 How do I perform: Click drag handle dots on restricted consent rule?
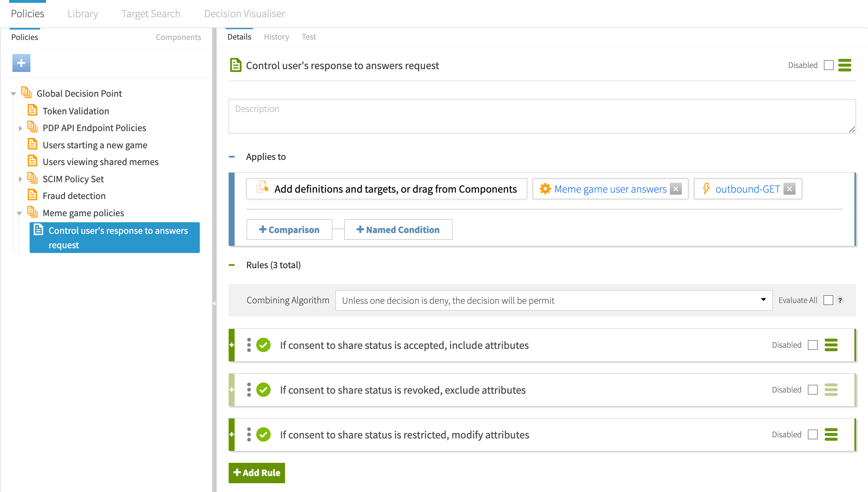(x=249, y=434)
